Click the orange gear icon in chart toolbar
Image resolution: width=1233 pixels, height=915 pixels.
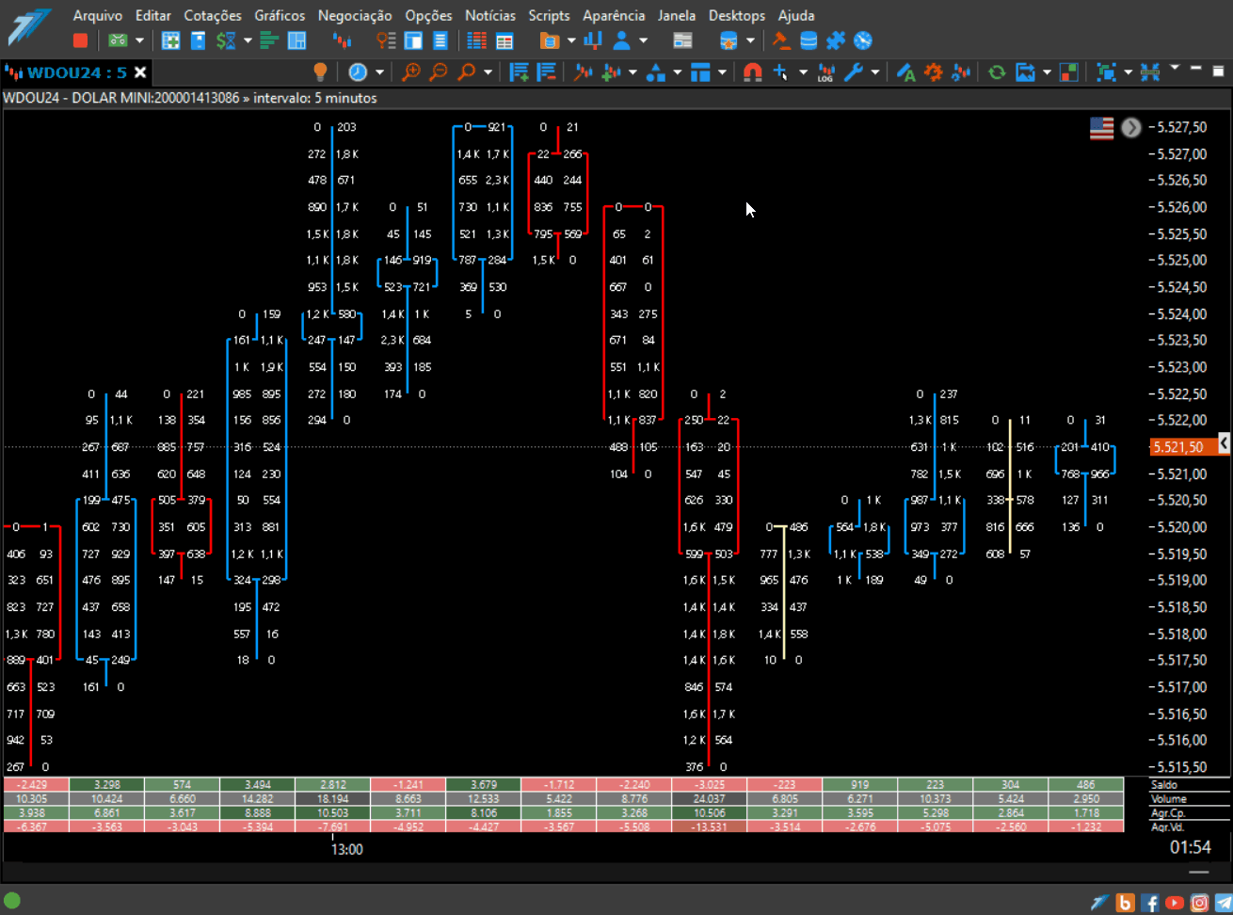933,72
